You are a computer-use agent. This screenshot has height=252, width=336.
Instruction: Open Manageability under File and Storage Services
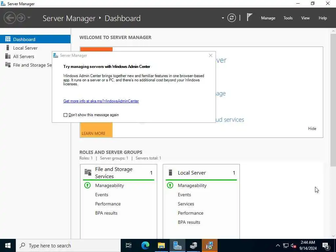[x=110, y=185]
